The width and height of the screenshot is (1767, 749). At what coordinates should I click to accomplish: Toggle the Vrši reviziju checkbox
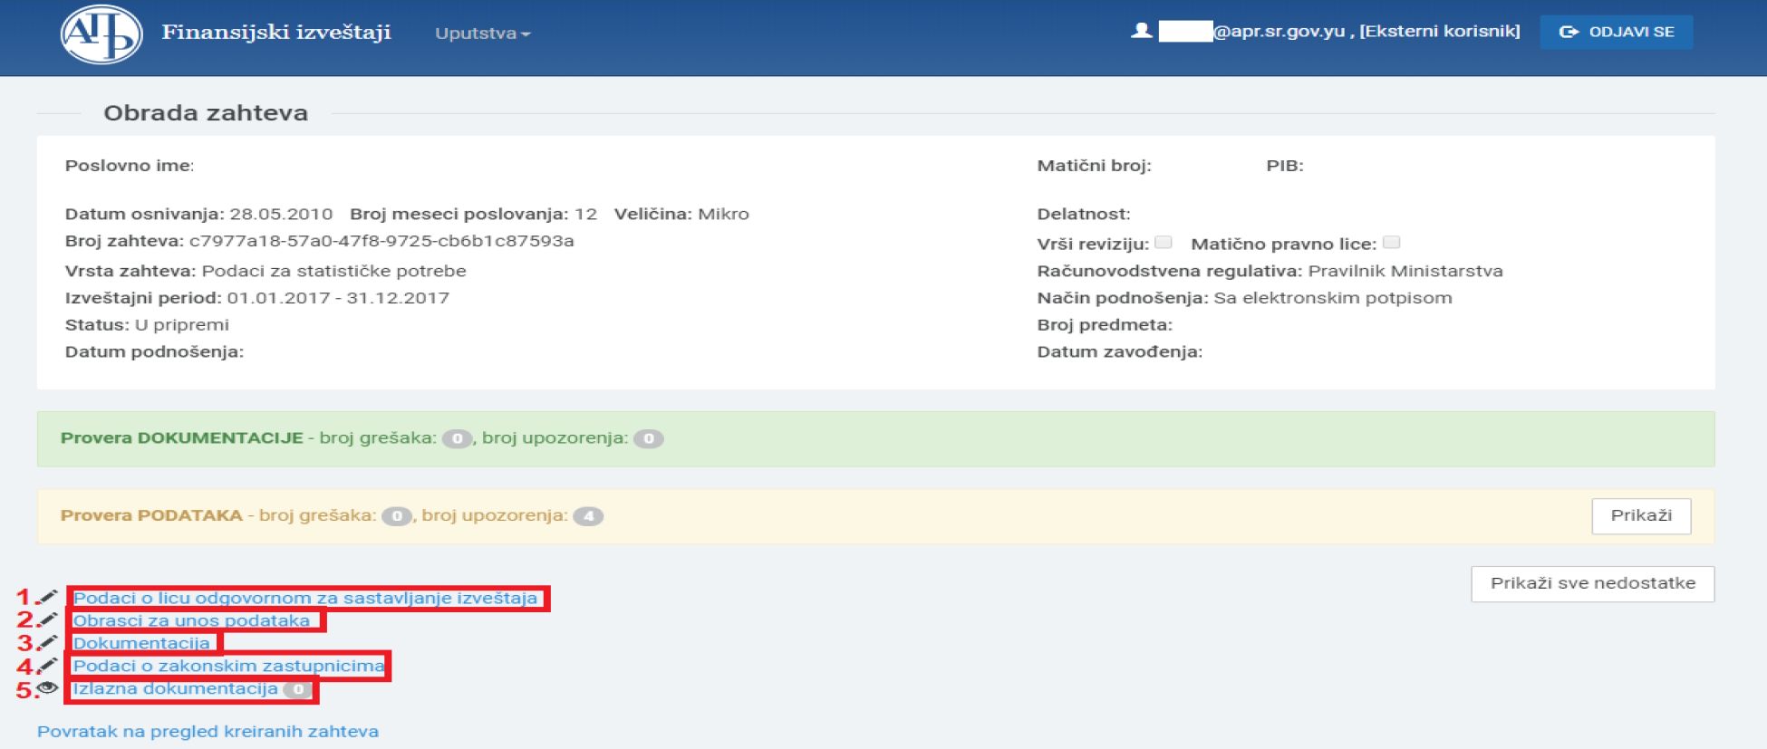tap(1164, 243)
